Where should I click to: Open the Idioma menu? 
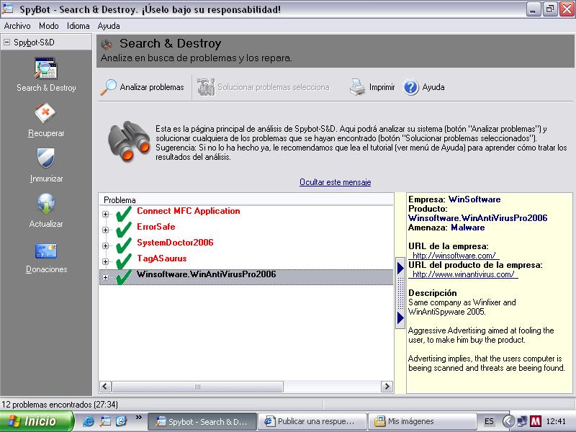[x=78, y=26]
